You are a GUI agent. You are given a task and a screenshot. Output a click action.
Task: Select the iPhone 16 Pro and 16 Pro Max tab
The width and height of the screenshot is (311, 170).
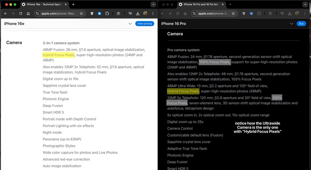point(201,4)
